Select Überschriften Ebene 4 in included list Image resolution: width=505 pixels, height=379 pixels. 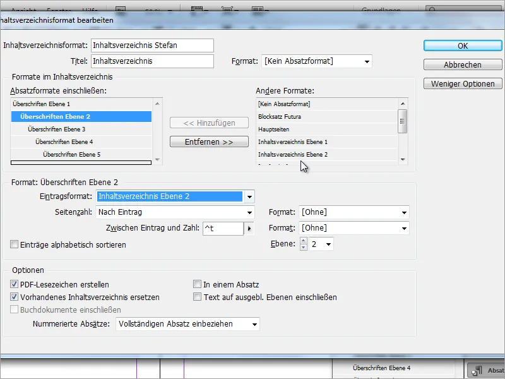pyautogui.click(x=81, y=141)
